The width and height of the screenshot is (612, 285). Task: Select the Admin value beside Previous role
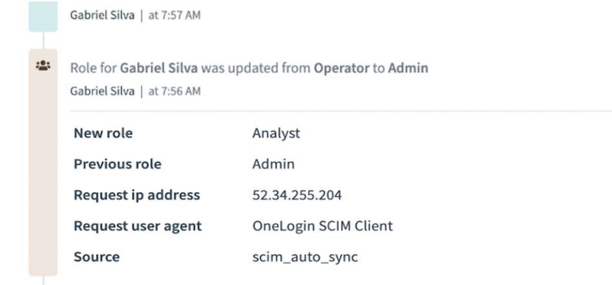(273, 165)
